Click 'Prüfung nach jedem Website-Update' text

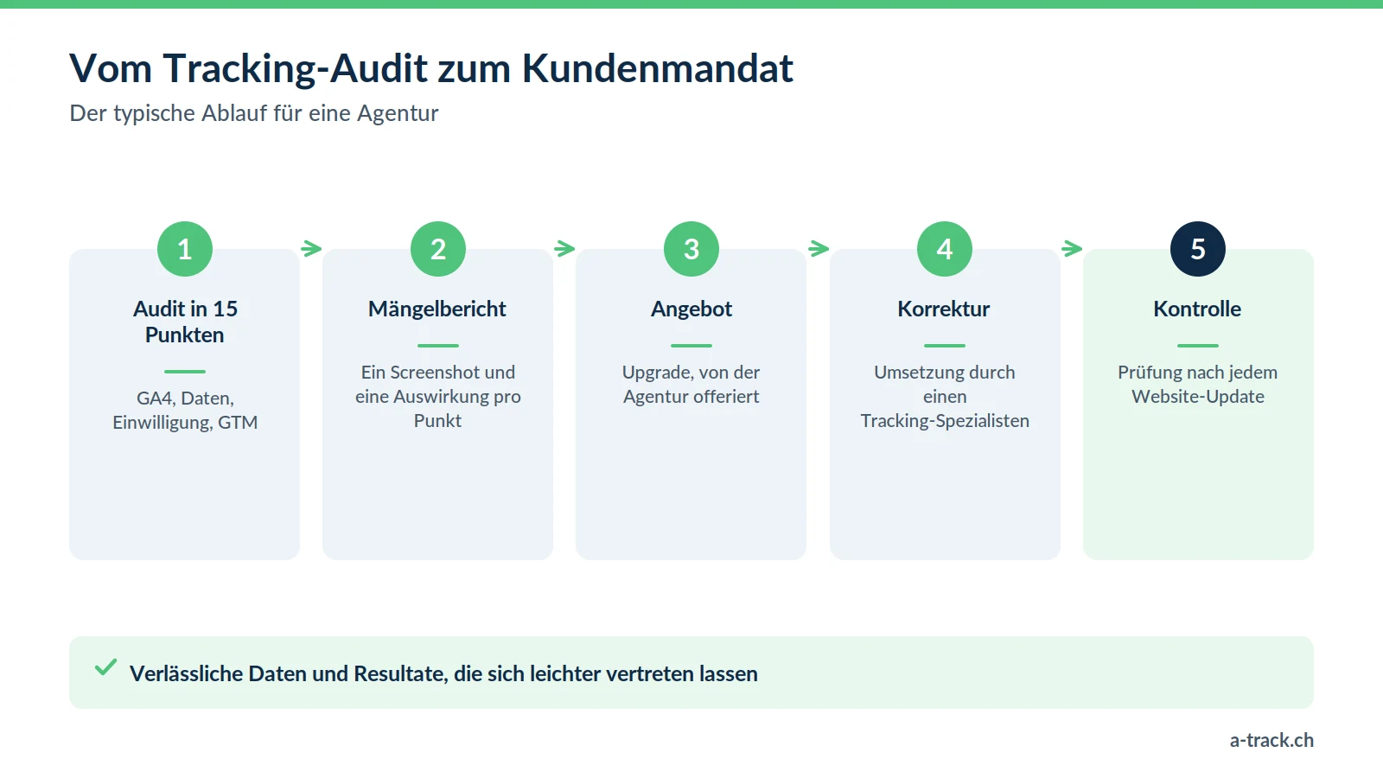click(1198, 385)
